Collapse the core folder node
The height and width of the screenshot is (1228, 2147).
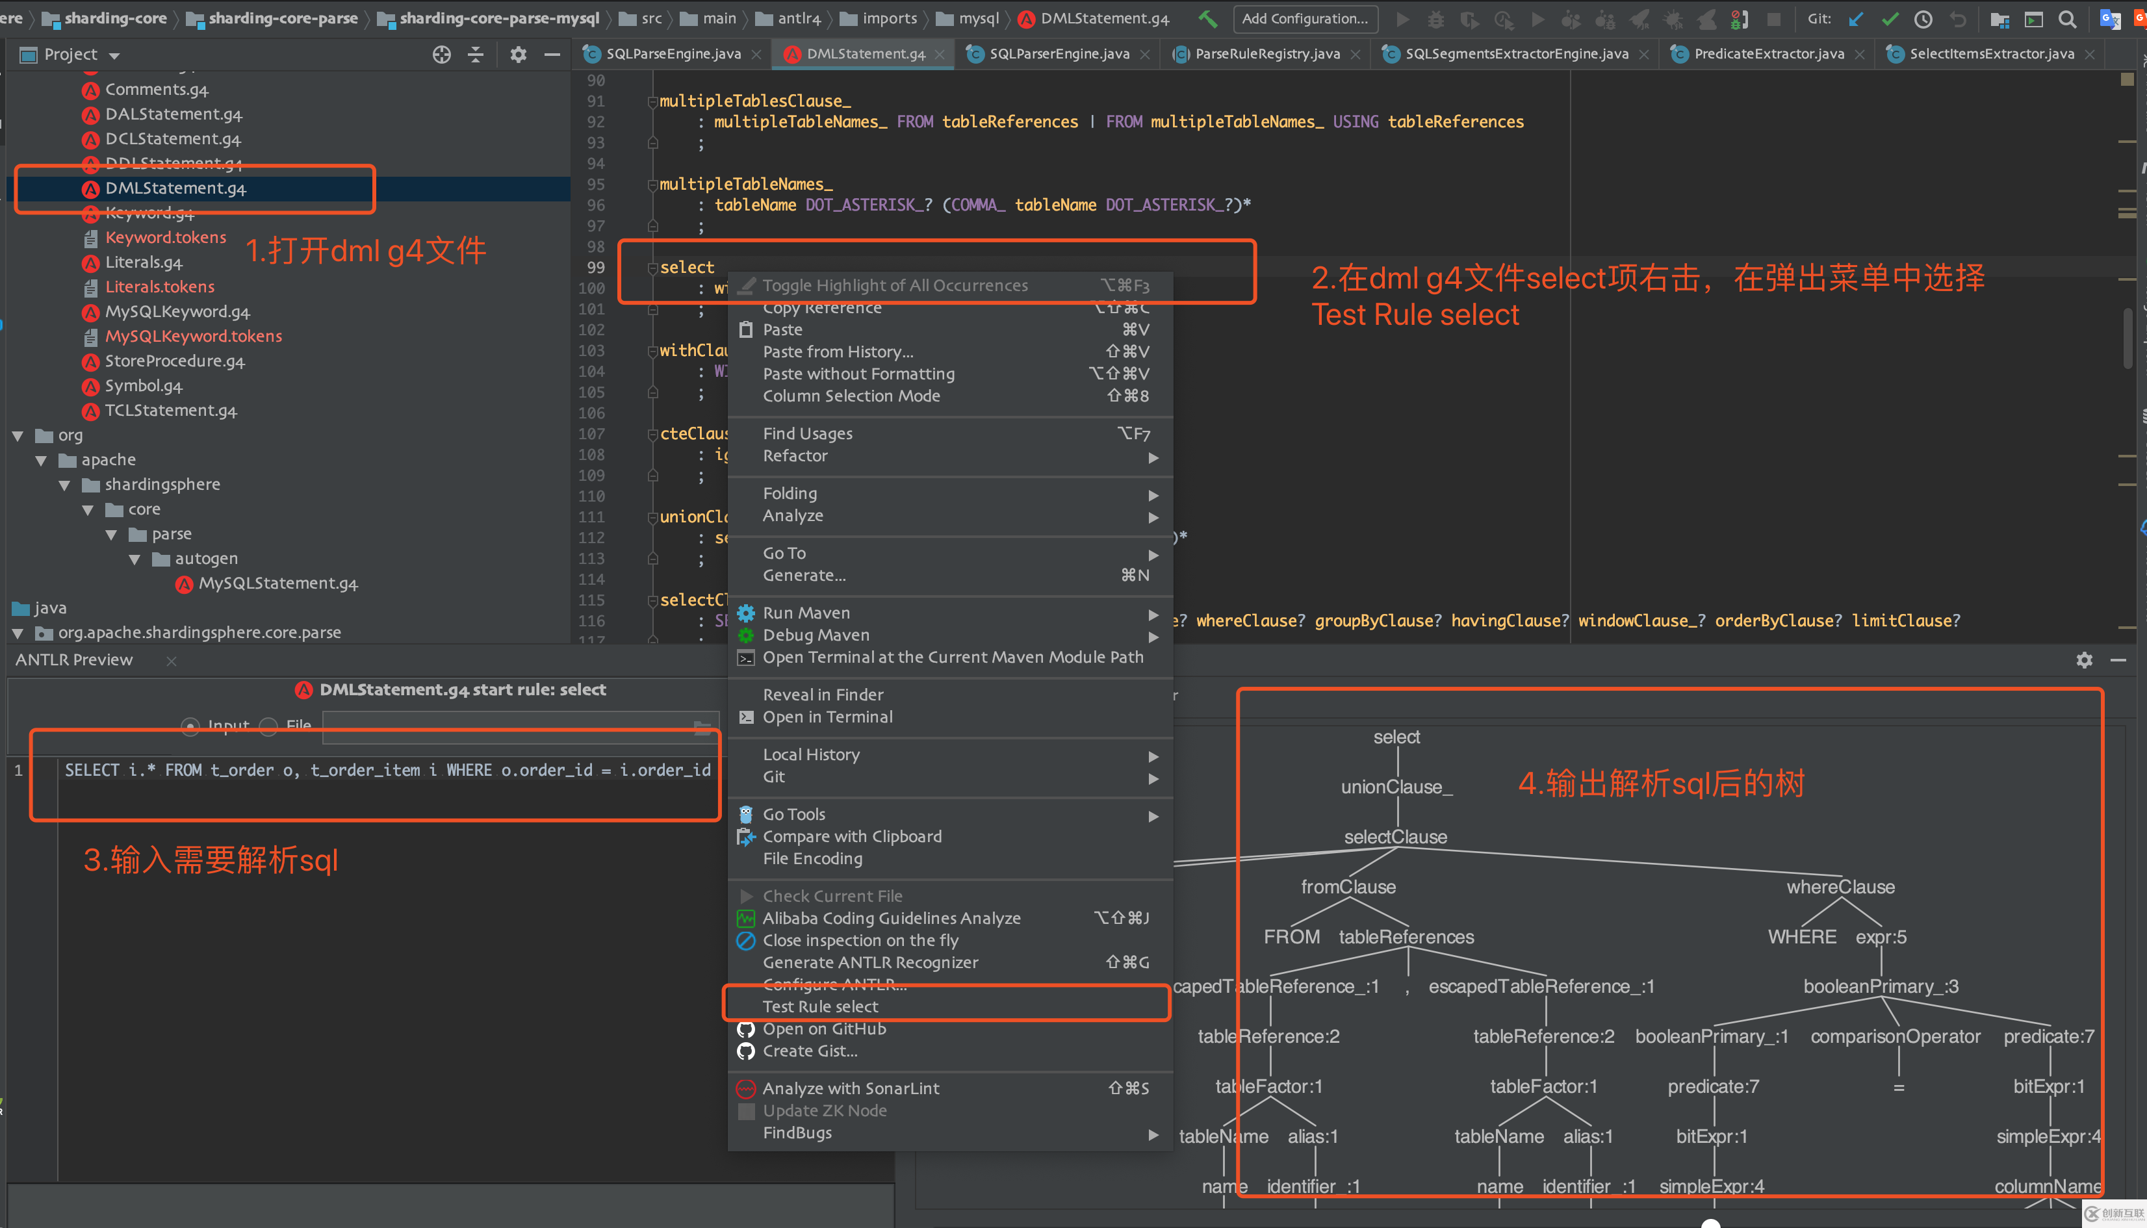pyautogui.click(x=88, y=510)
